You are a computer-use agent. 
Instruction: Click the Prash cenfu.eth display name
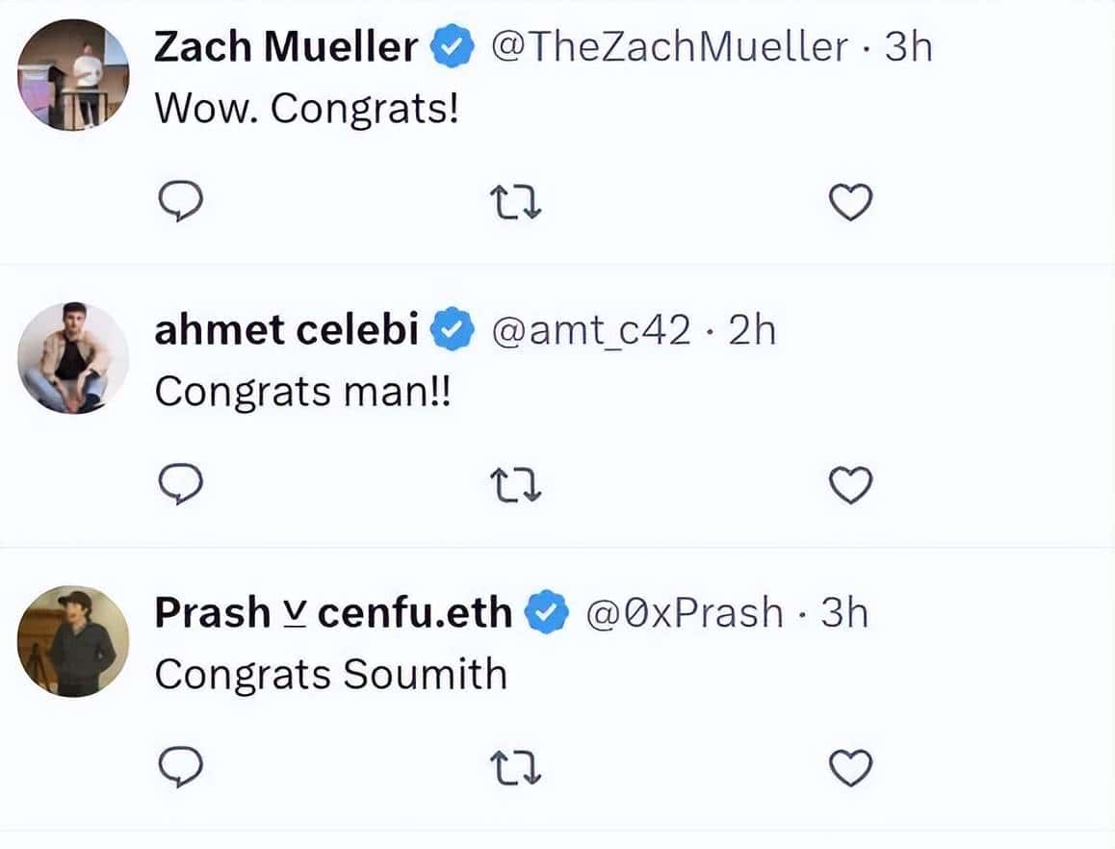point(333,612)
